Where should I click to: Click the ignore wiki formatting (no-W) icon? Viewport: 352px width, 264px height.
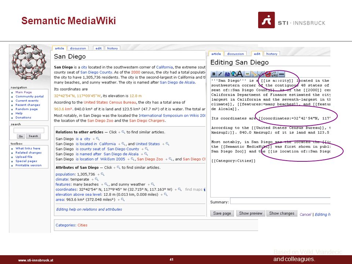[x=268, y=74]
